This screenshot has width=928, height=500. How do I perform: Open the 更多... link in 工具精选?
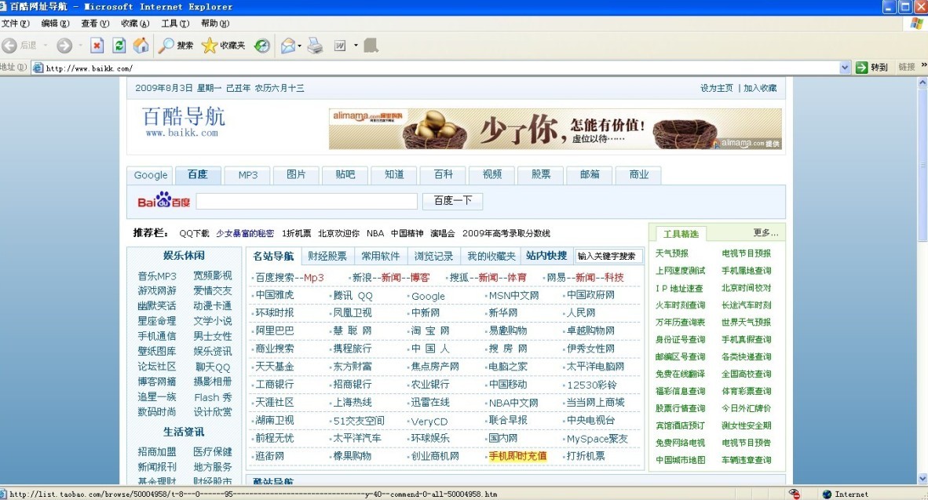coord(765,233)
